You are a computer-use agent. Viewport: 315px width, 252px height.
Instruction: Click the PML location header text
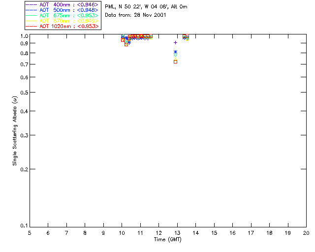point(146,7)
